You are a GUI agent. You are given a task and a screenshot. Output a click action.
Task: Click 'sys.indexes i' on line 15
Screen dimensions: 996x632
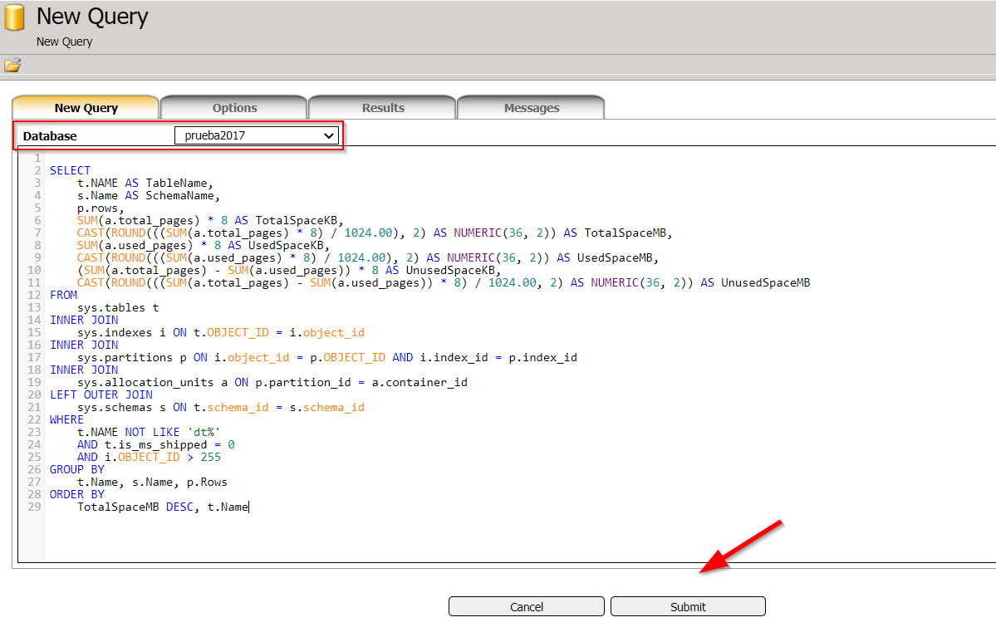click(122, 332)
